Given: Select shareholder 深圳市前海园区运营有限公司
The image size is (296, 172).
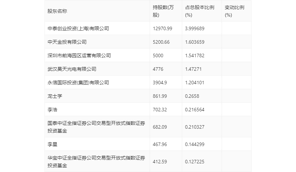Looking at the screenshot, I should coord(79,55).
